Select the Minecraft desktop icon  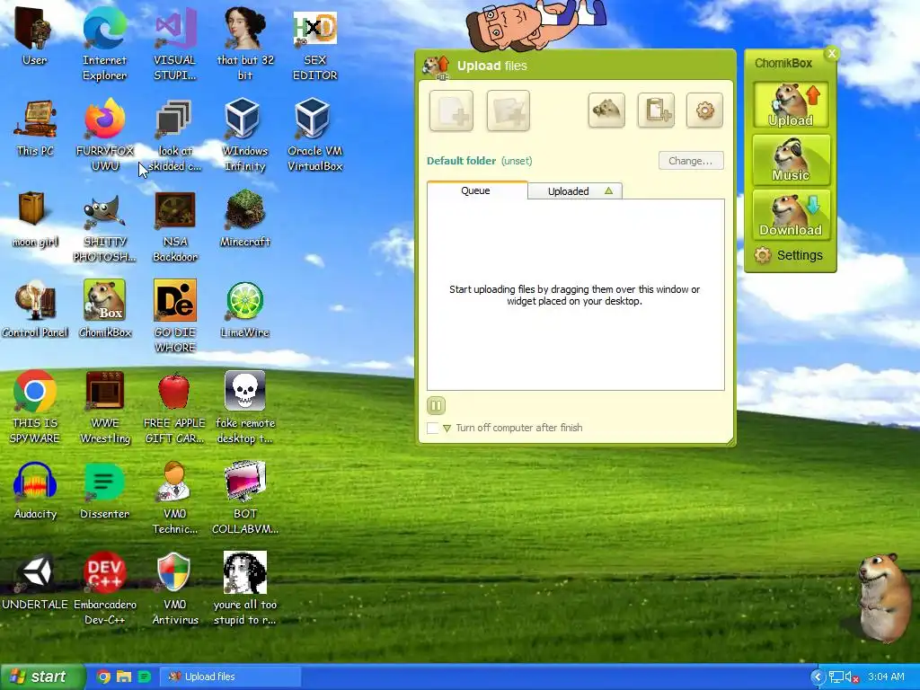pos(245,218)
